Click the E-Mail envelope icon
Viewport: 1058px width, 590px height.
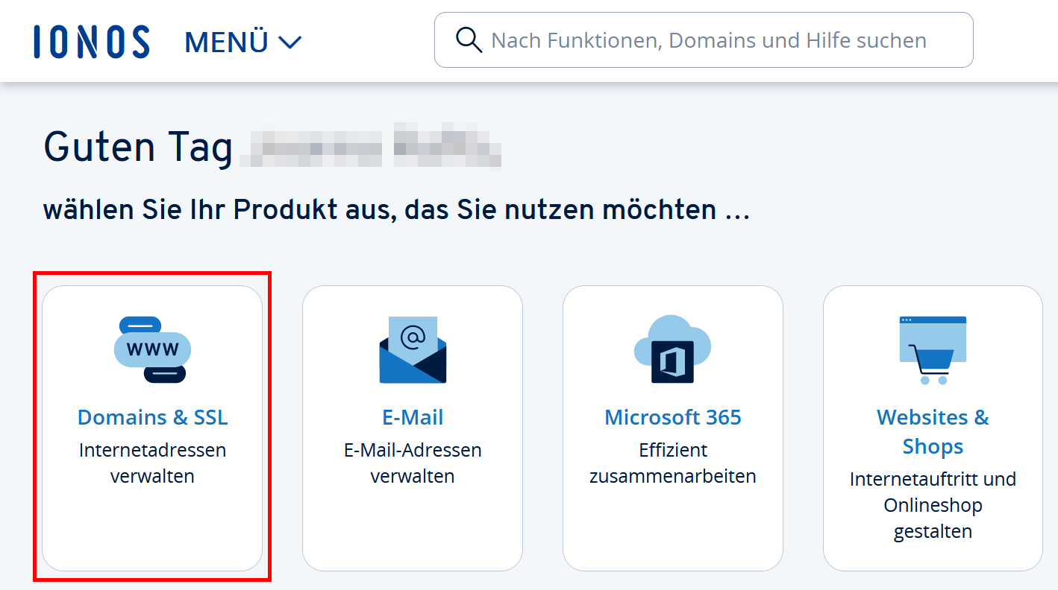(x=413, y=349)
